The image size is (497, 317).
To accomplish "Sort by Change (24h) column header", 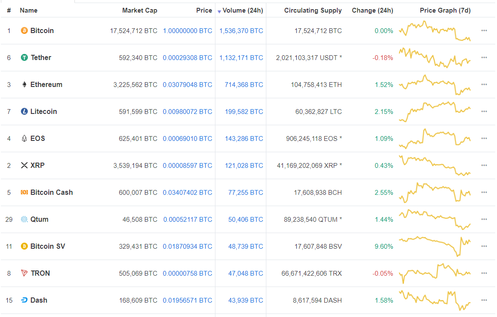I will click(373, 10).
